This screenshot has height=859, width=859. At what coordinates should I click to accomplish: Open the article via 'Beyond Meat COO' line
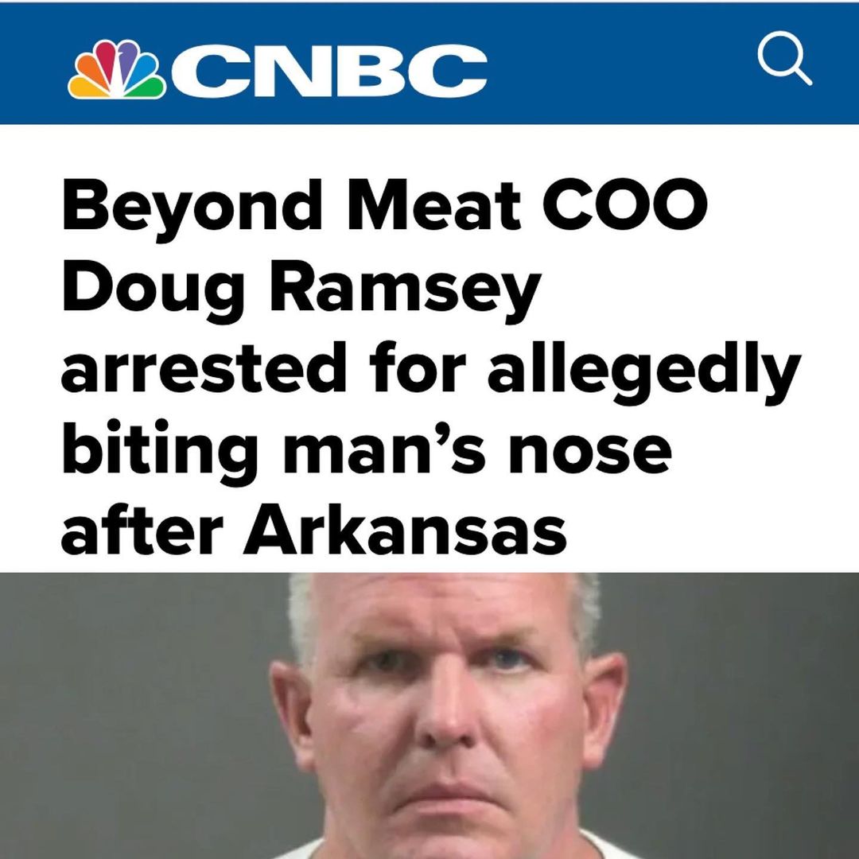[x=385, y=205]
